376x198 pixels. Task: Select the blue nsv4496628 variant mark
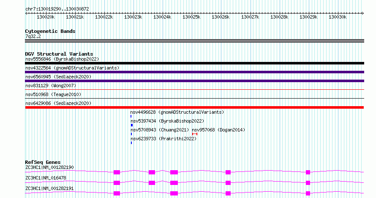(x=131, y=116)
